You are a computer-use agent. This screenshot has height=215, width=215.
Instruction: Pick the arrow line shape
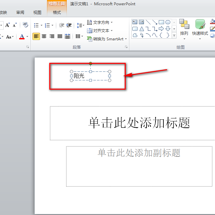[x=155, y=22]
